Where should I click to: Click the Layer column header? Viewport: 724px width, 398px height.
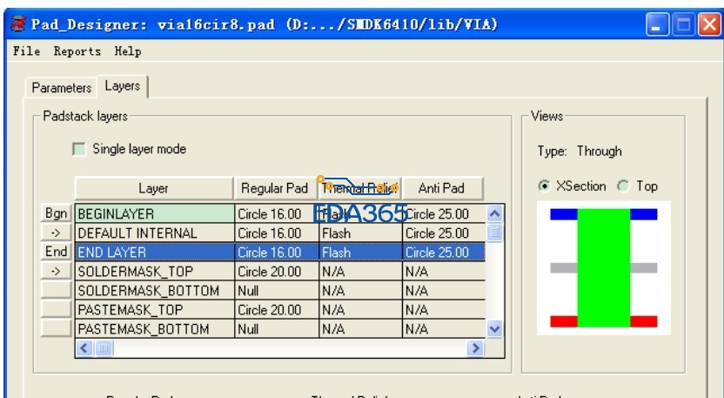[154, 188]
